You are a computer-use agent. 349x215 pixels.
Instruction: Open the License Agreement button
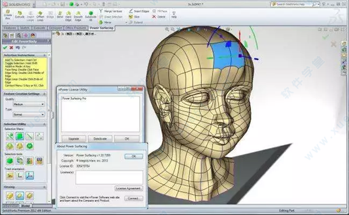[129, 188]
